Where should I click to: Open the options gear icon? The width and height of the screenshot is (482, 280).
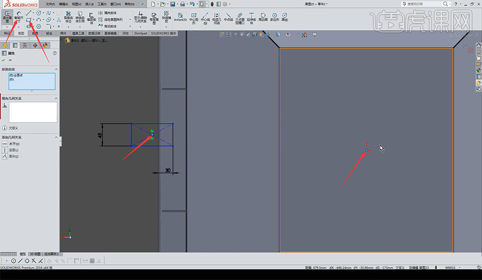[x=225, y=4]
